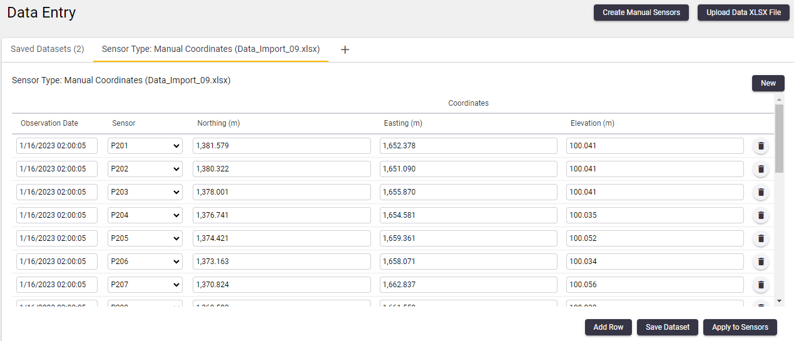Expand the P204 sensor dropdown
This screenshot has height=341, width=794.
(145, 215)
